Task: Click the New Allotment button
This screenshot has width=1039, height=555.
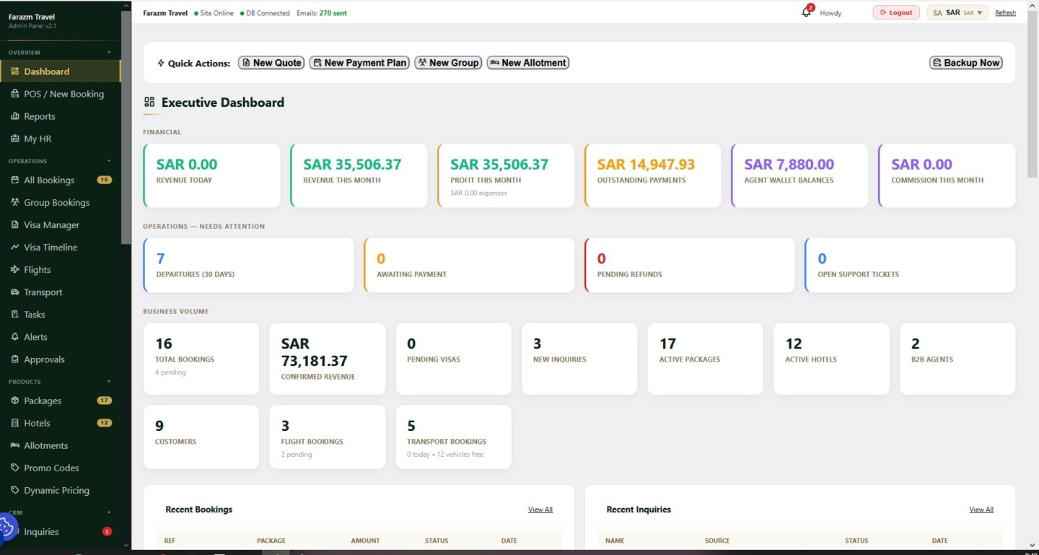Action: [x=528, y=63]
